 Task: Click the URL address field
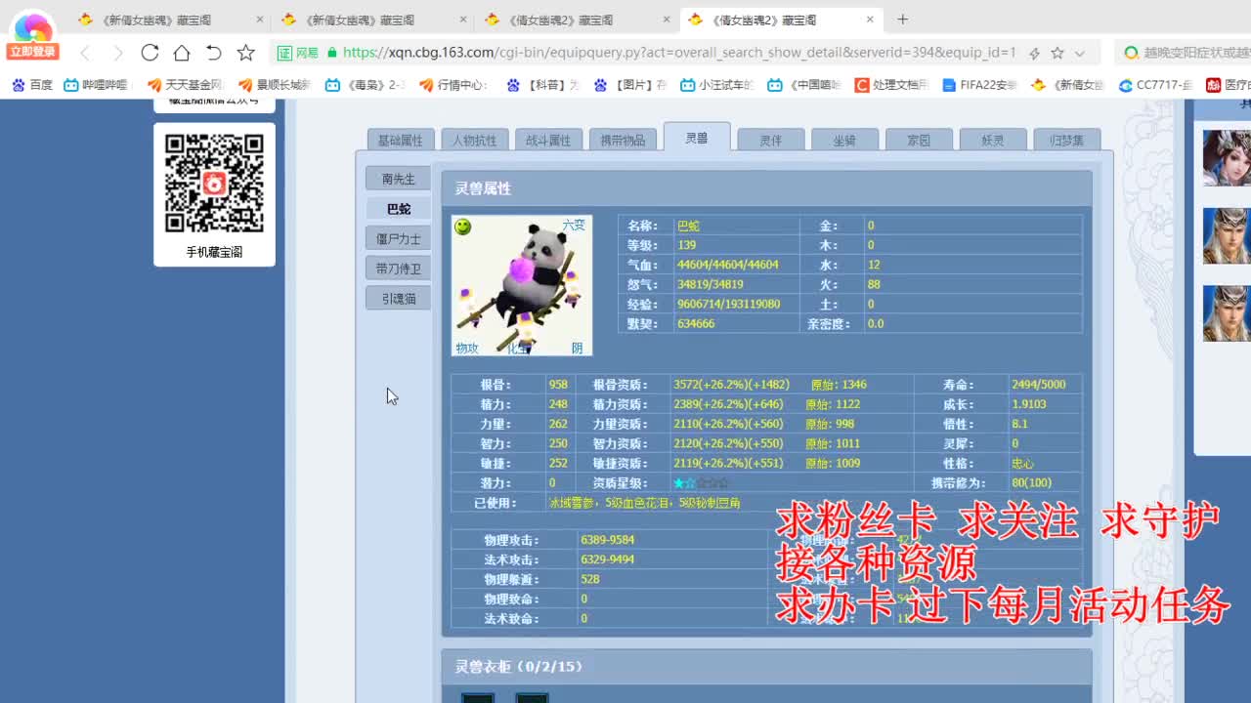678,53
